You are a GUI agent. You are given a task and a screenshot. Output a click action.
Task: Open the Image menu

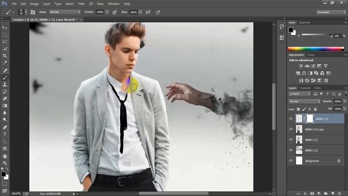(34, 4)
